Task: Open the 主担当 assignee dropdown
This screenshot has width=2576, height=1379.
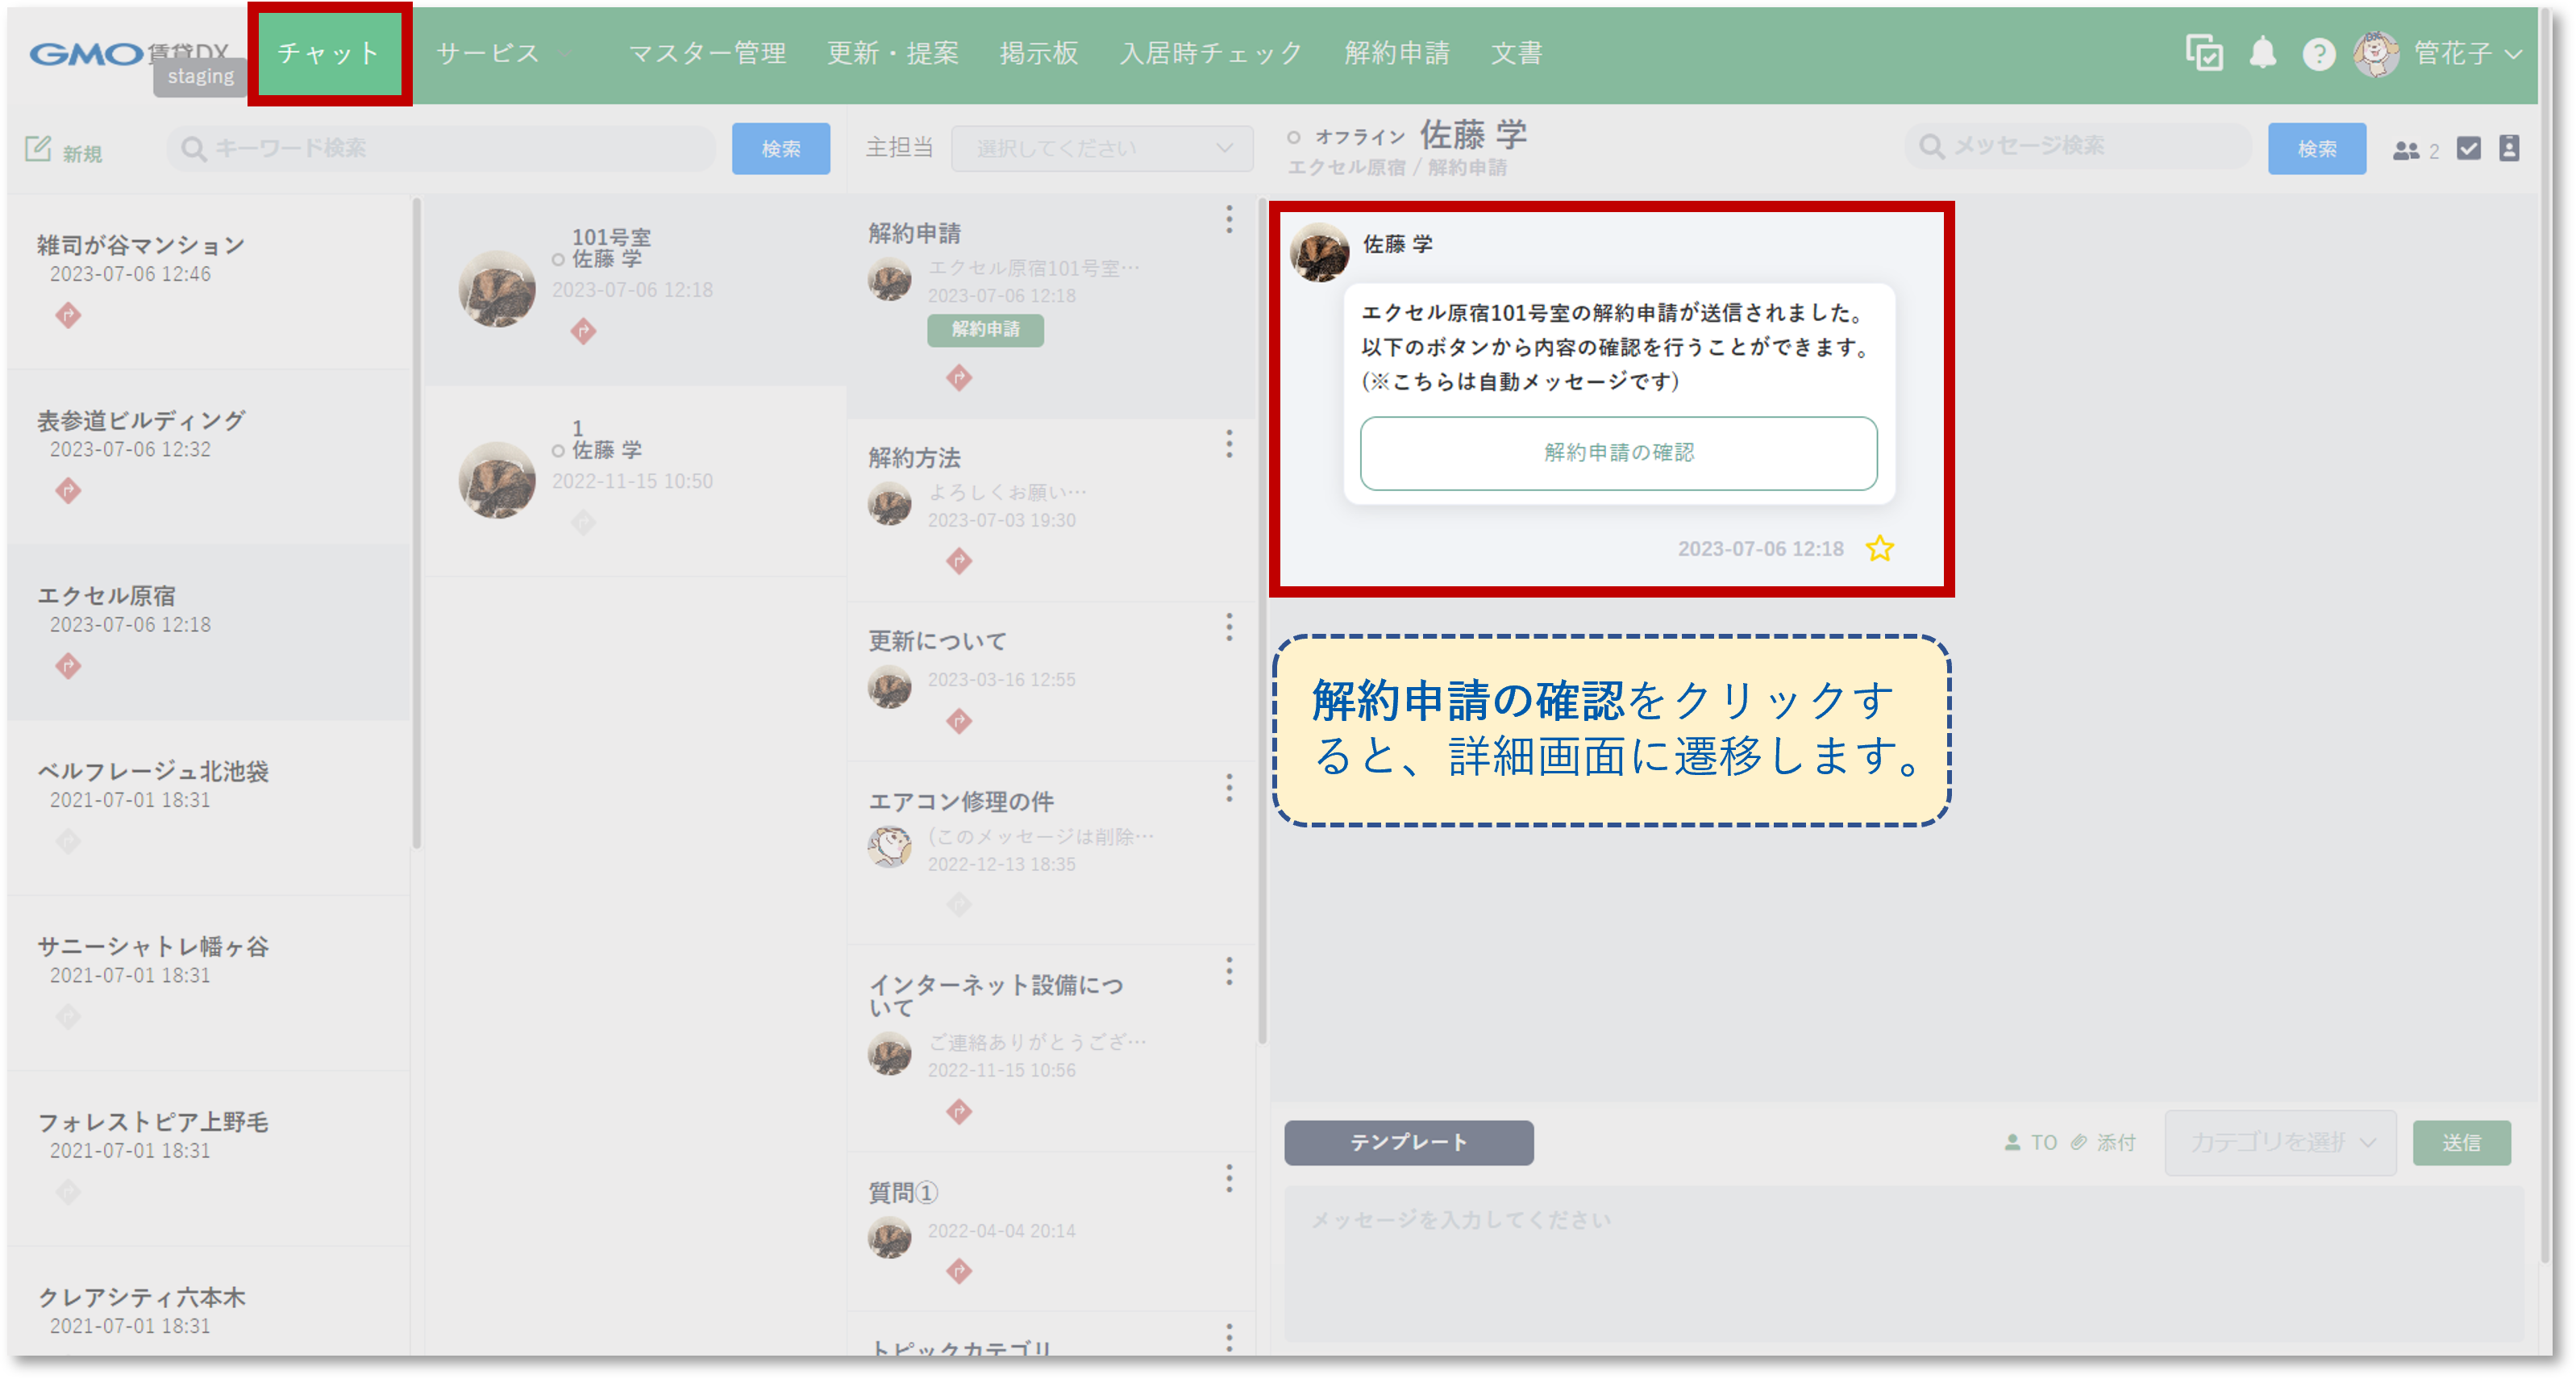Action: point(1103,147)
